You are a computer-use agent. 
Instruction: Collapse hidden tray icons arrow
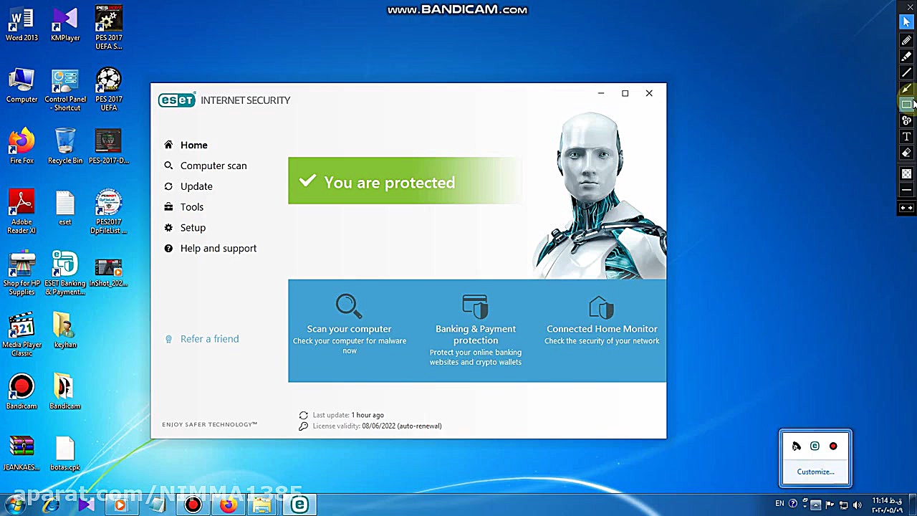tap(816, 505)
